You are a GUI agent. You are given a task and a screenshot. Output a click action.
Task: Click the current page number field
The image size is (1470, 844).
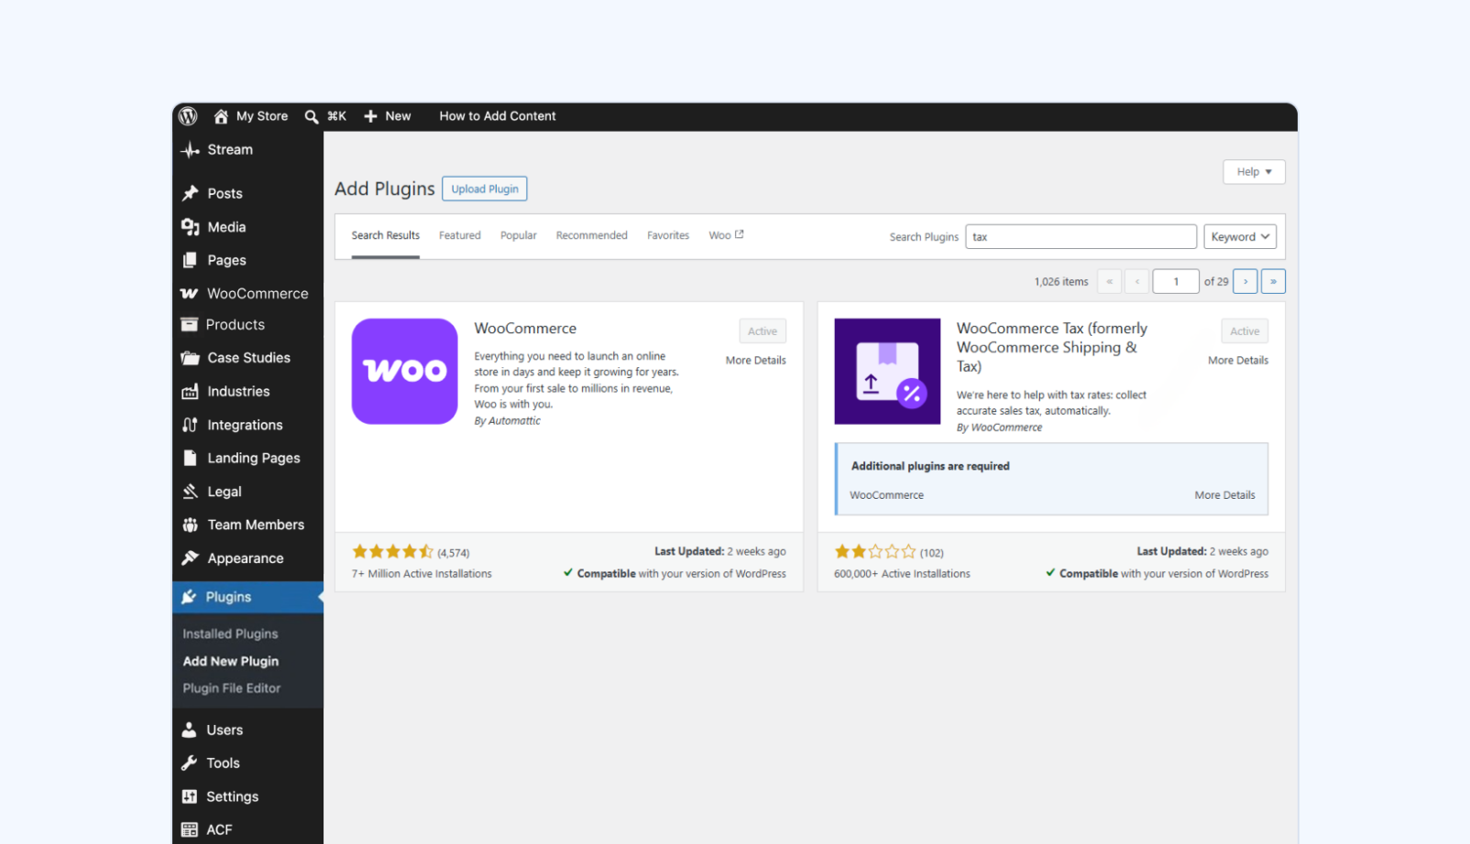[x=1176, y=282]
